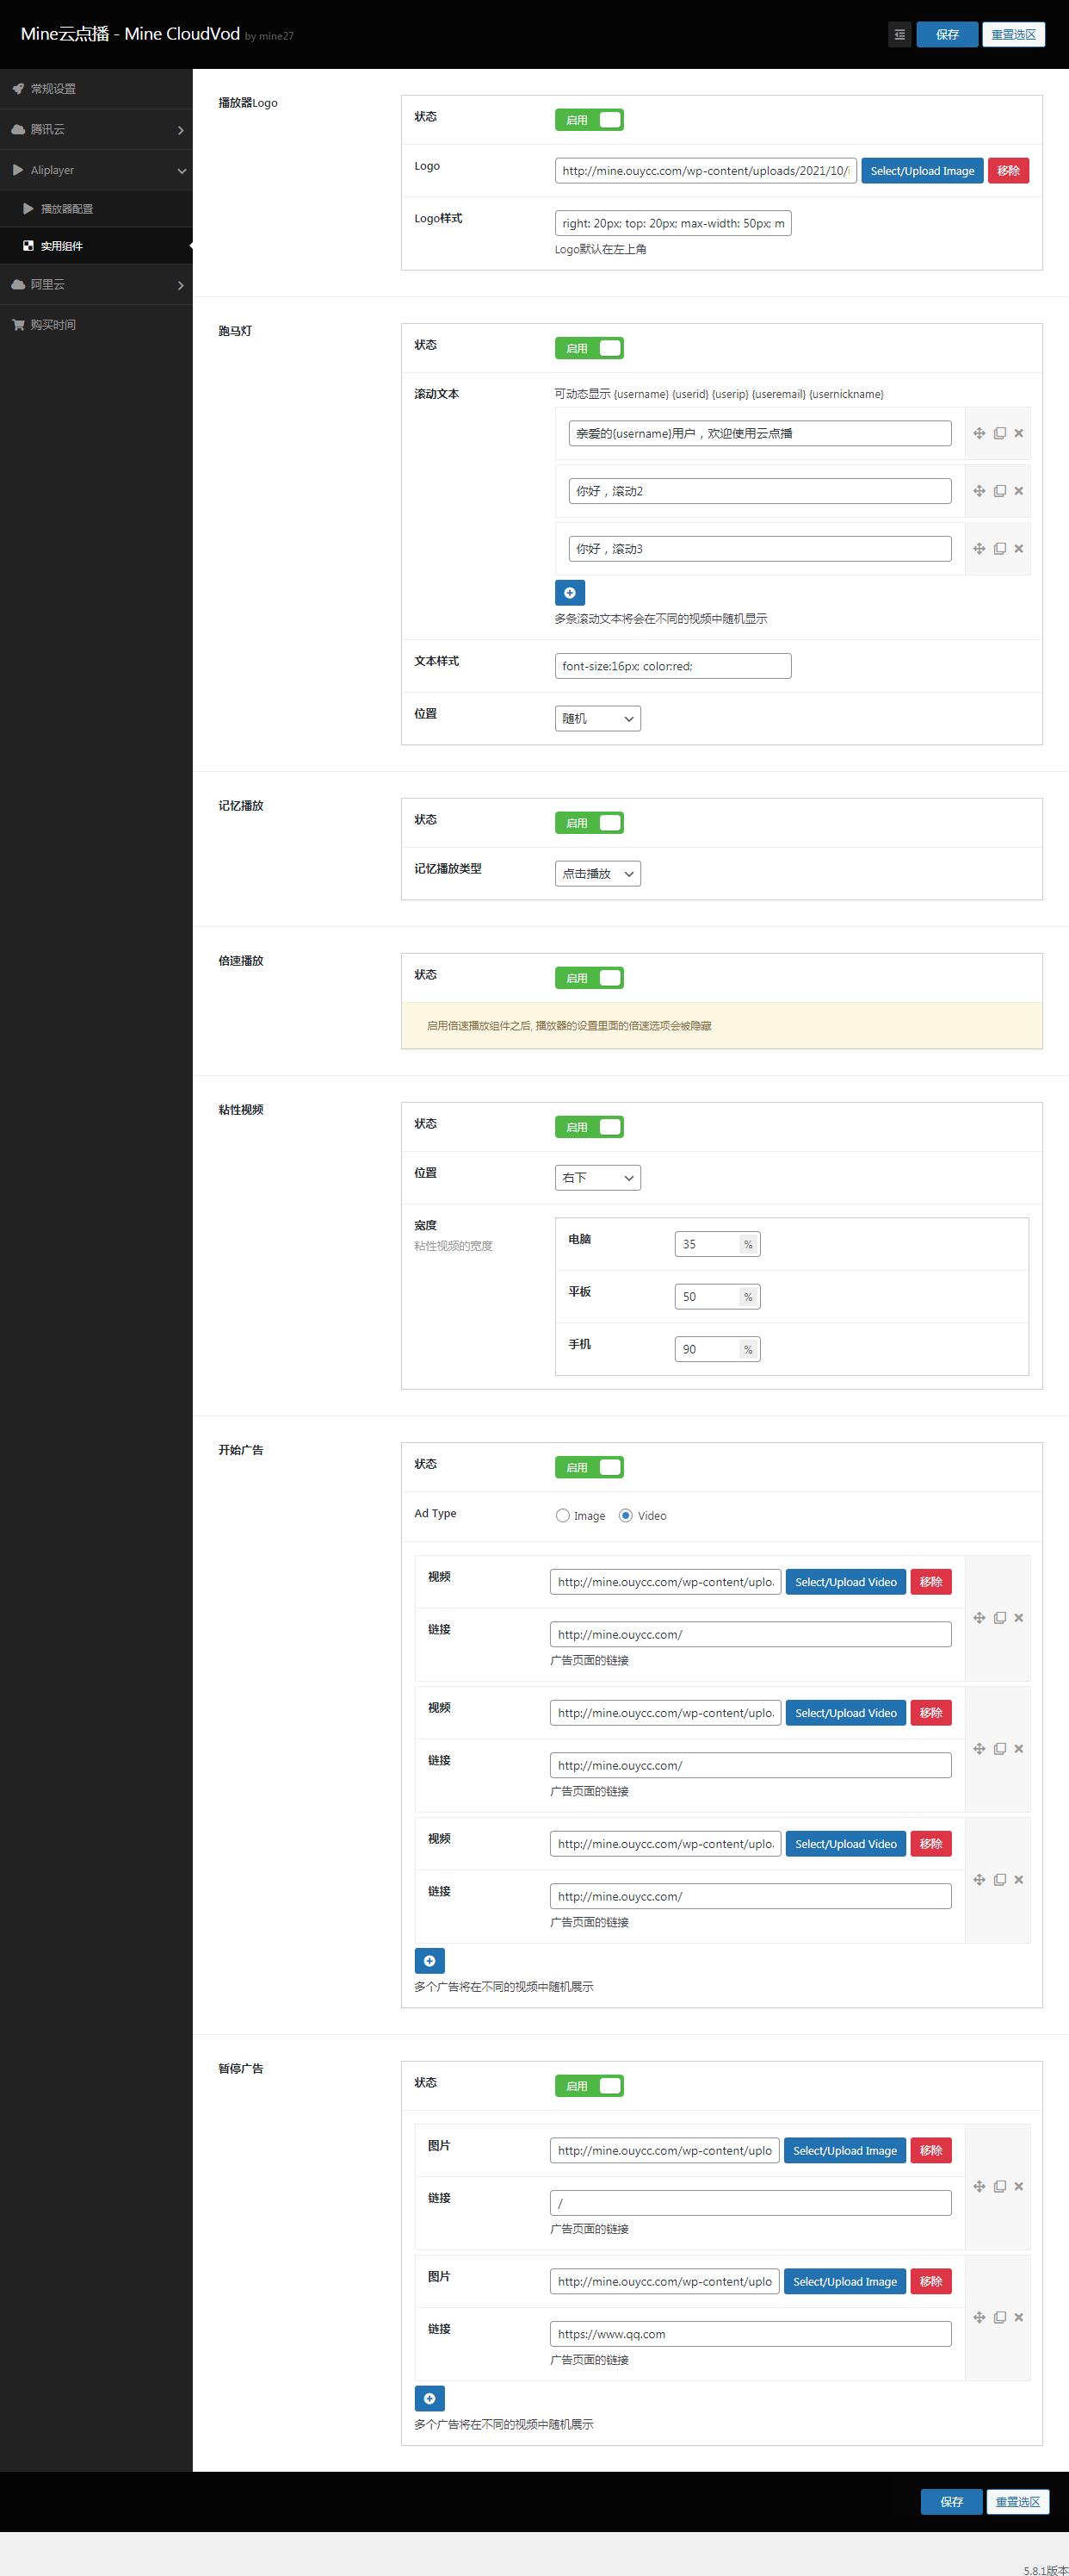Delete the '你好，滚动2' row

tap(1019, 491)
